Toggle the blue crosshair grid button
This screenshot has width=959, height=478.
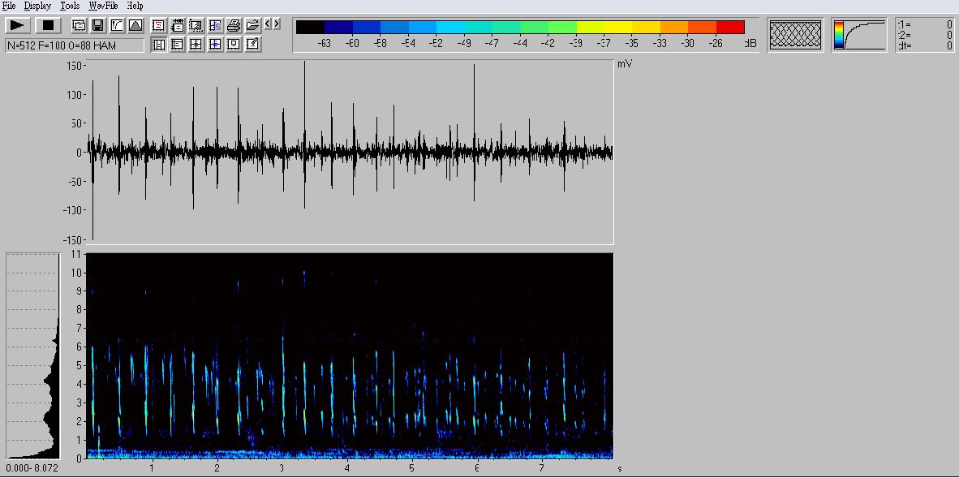tap(215, 45)
